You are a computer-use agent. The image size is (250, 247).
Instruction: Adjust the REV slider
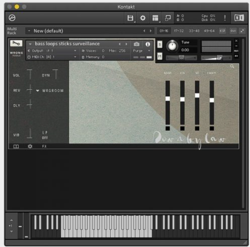(30, 89)
